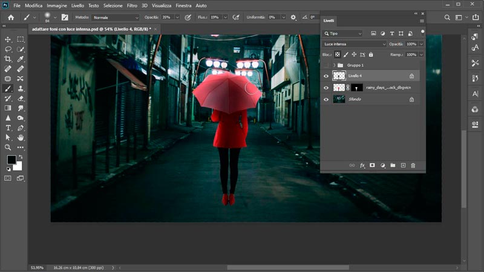Viewport: 484px width, 272px height.
Task: Open the Finestra menu
Action: tap(184, 5)
